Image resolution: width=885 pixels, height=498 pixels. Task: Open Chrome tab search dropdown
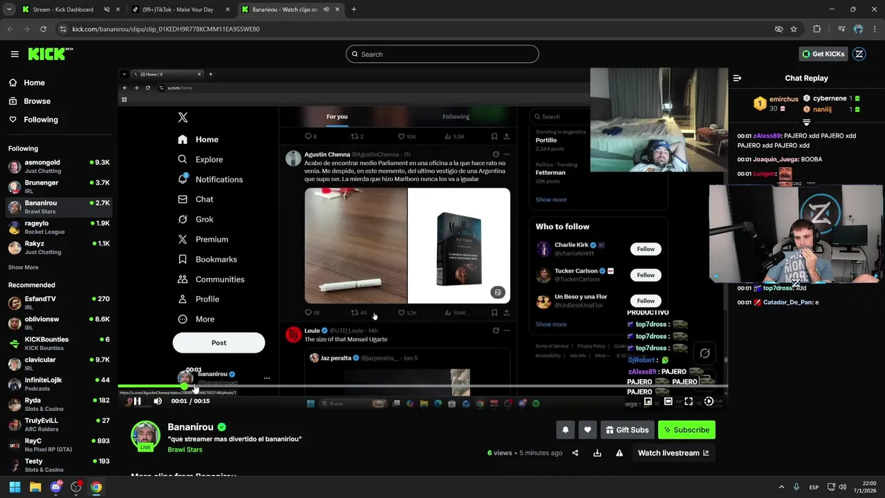(x=9, y=10)
